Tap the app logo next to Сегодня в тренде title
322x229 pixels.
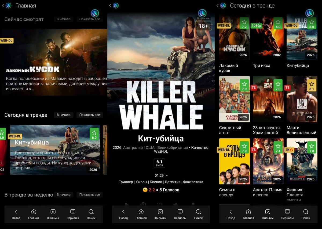tap(223, 6)
